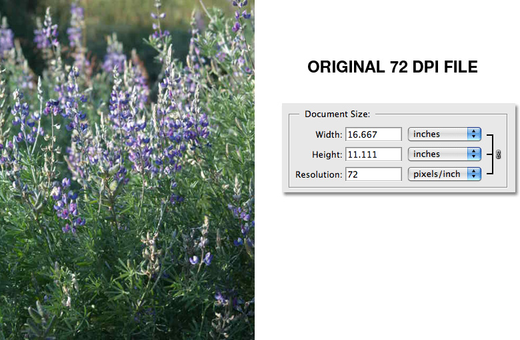Viewport: 520px width, 340px height.
Task: Click the Resolution field showing 72
Action: tap(373, 174)
